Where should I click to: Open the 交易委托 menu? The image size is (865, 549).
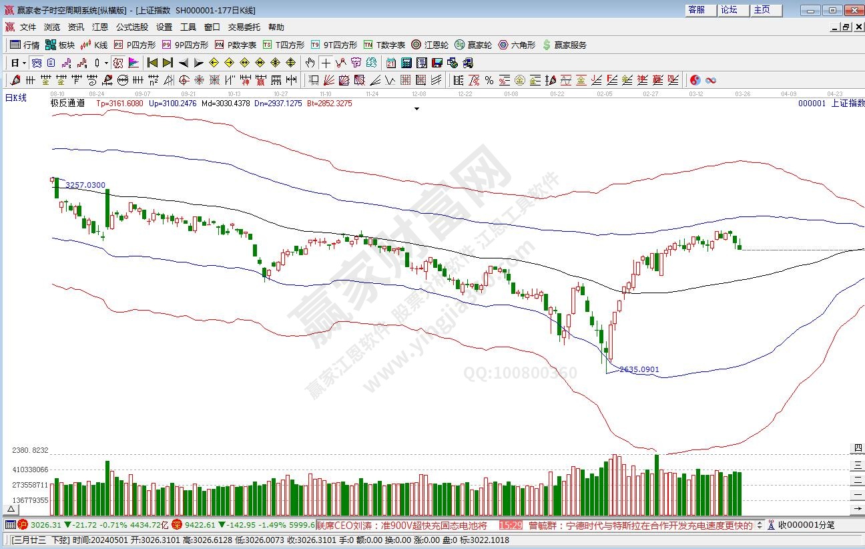[244, 27]
